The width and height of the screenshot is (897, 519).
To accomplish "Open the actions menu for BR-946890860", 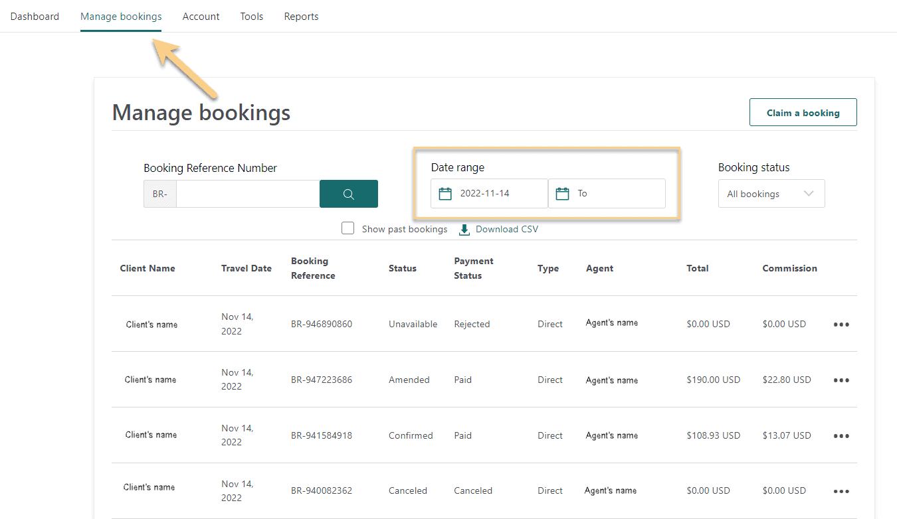I will 841,324.
